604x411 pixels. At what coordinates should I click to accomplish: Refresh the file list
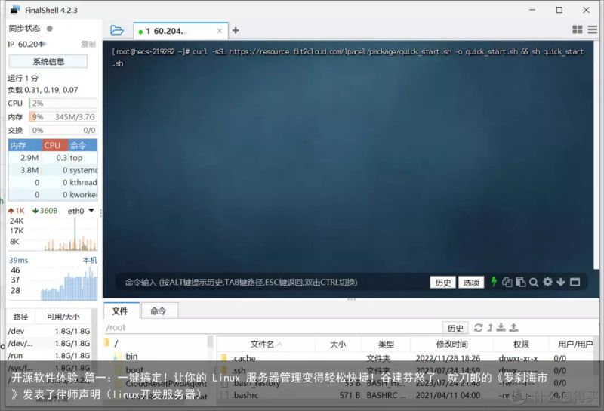(478, 328)
